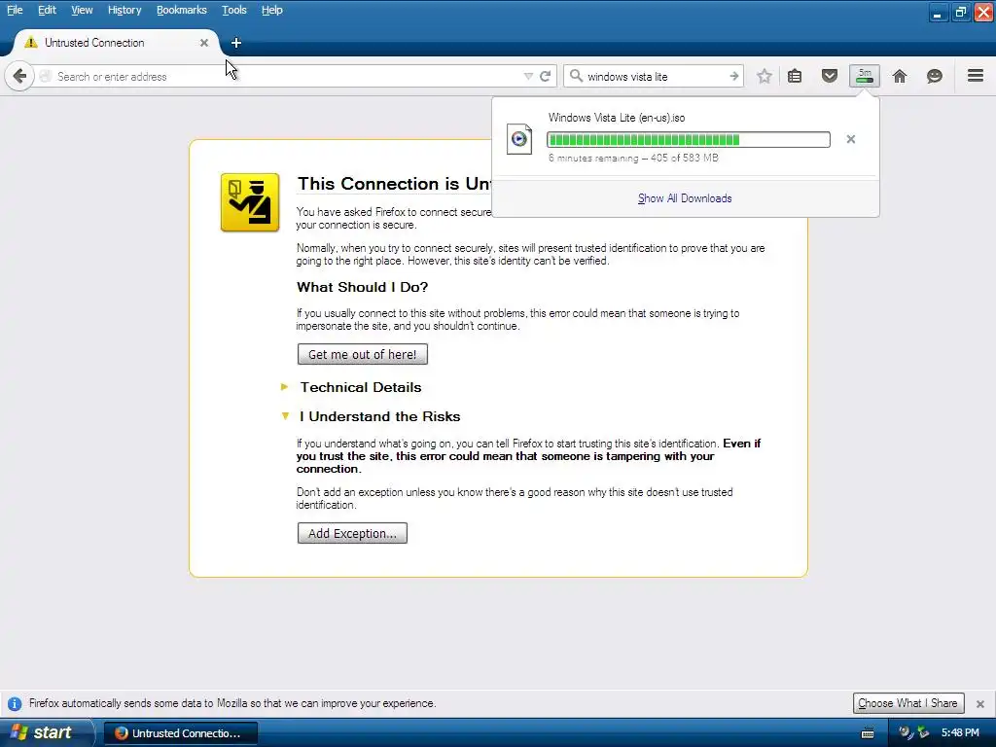996x747 pixels.
Task: Click Get me out of here! button
Action: tap(363, 354)
